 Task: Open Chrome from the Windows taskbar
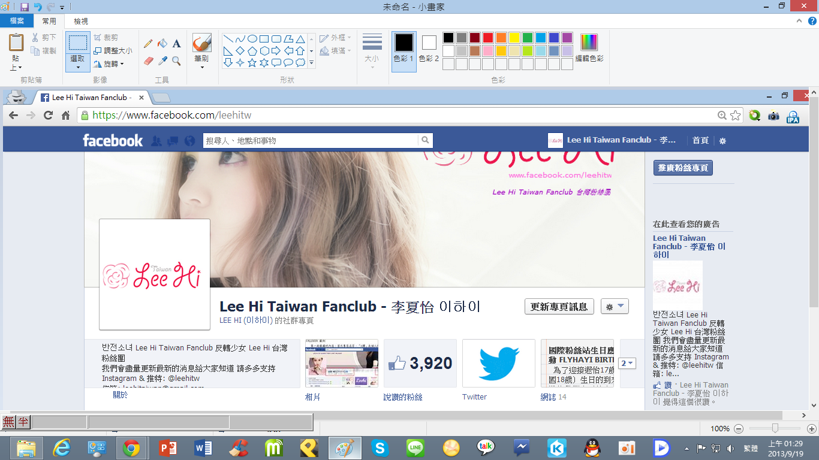click(131, 448)
